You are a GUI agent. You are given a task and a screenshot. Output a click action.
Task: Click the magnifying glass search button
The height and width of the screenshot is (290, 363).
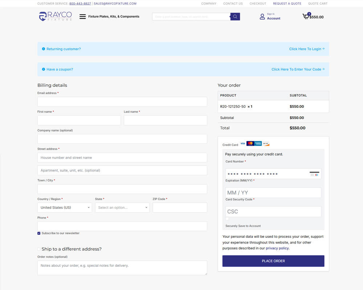pos(235,17)
